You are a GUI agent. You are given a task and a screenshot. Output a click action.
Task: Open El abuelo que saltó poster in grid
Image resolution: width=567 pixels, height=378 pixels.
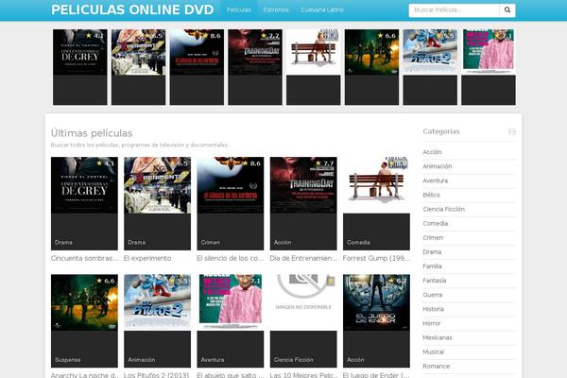point(231,321)
